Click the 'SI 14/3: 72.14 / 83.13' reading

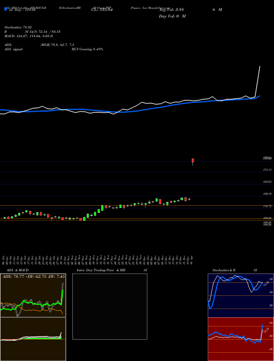click(43, 32)
